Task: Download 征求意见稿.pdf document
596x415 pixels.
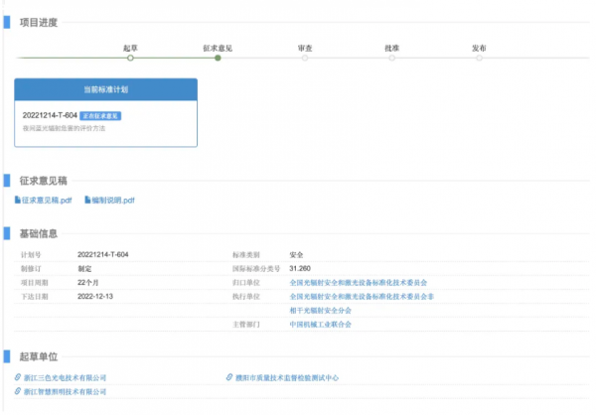Action: (47, 200)
